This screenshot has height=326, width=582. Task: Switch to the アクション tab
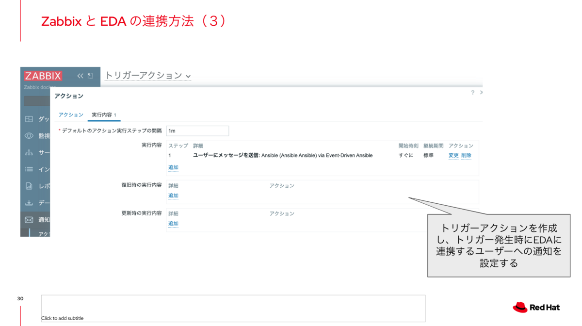point(71,115)
